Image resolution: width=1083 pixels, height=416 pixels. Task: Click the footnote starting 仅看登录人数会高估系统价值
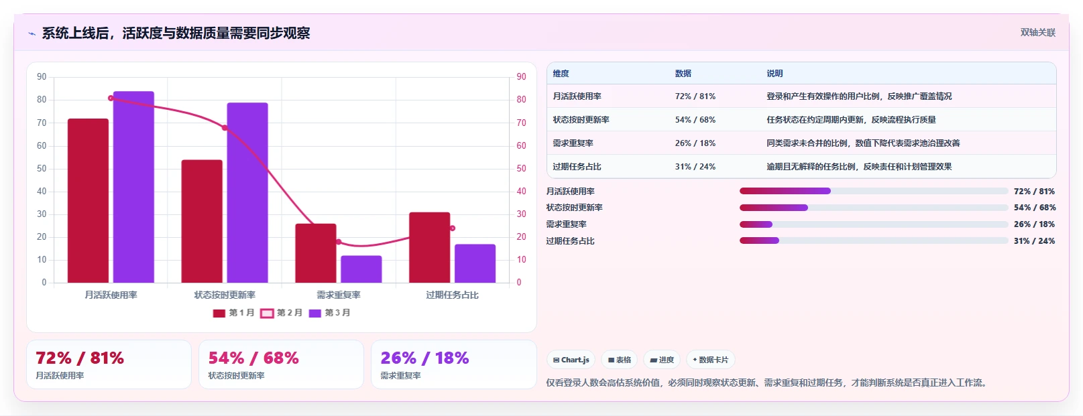point(768,383)
